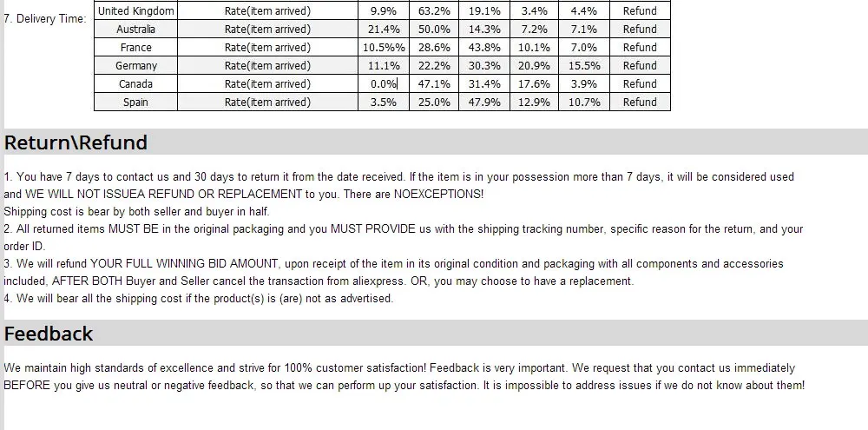Click the Return\Refund section heading
Viewport: 868px width, 430px height.
(x=76, y=142)
